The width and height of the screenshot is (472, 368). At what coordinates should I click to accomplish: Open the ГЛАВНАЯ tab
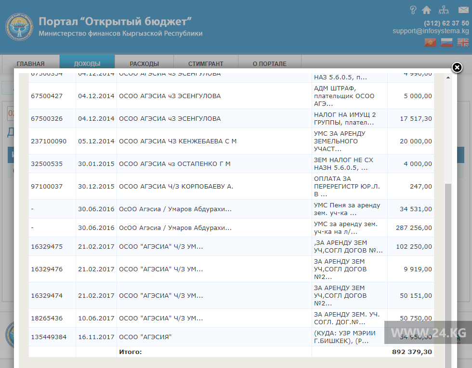[30, 63]
